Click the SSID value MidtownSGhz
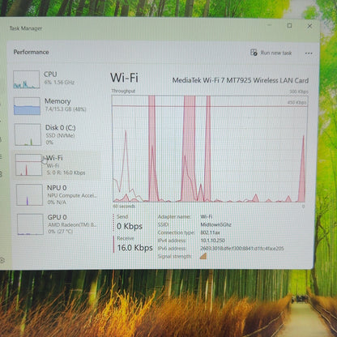The height and width of the screenshot is (337, 337). click(215, 224)
